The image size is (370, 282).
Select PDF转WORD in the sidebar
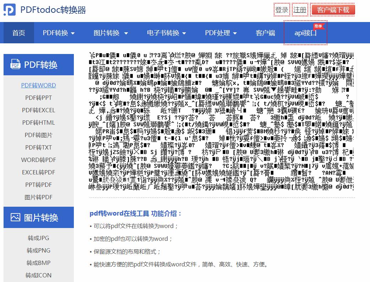38,85
